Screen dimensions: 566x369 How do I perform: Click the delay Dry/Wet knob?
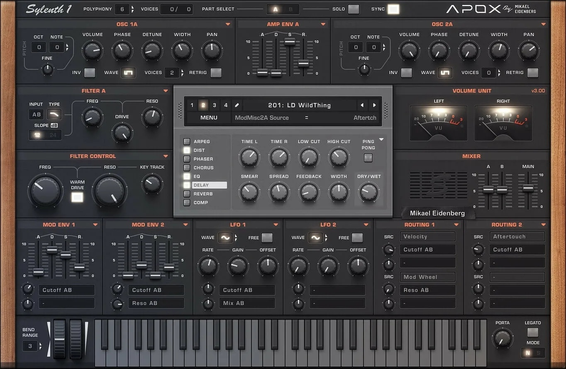pyautogui.click(x=368, y=192)
